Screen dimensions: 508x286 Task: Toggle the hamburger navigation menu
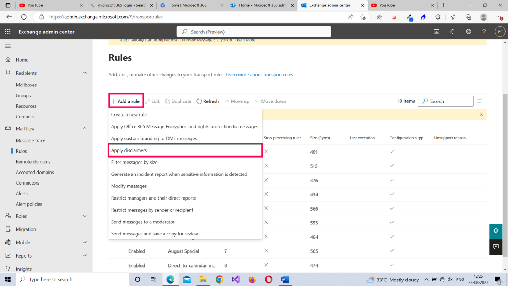(8, 46)
